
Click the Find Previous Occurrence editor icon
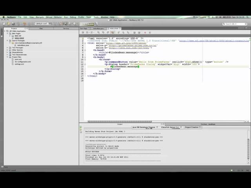click(x=103, y=33)
